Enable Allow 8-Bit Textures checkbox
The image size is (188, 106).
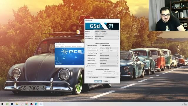87,45
